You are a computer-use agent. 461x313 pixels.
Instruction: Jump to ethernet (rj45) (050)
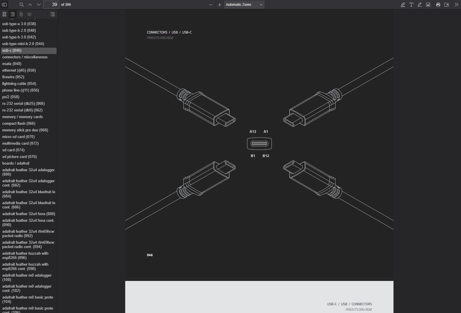point(19,70)
